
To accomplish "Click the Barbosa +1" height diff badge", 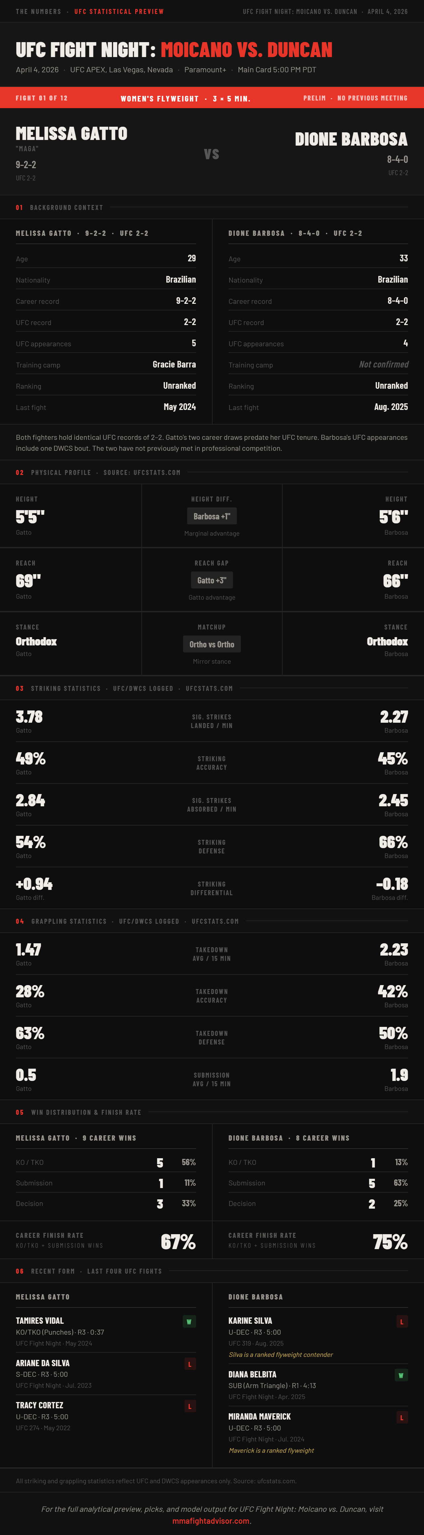I will [212, 516].
